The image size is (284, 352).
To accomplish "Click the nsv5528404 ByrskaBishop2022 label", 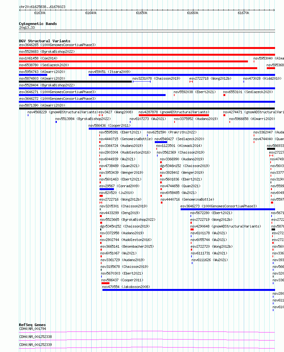I will 47,85.
